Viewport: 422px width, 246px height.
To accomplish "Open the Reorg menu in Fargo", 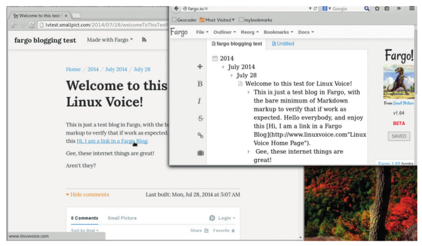I will pyautogui.click(x=249, y=32).
